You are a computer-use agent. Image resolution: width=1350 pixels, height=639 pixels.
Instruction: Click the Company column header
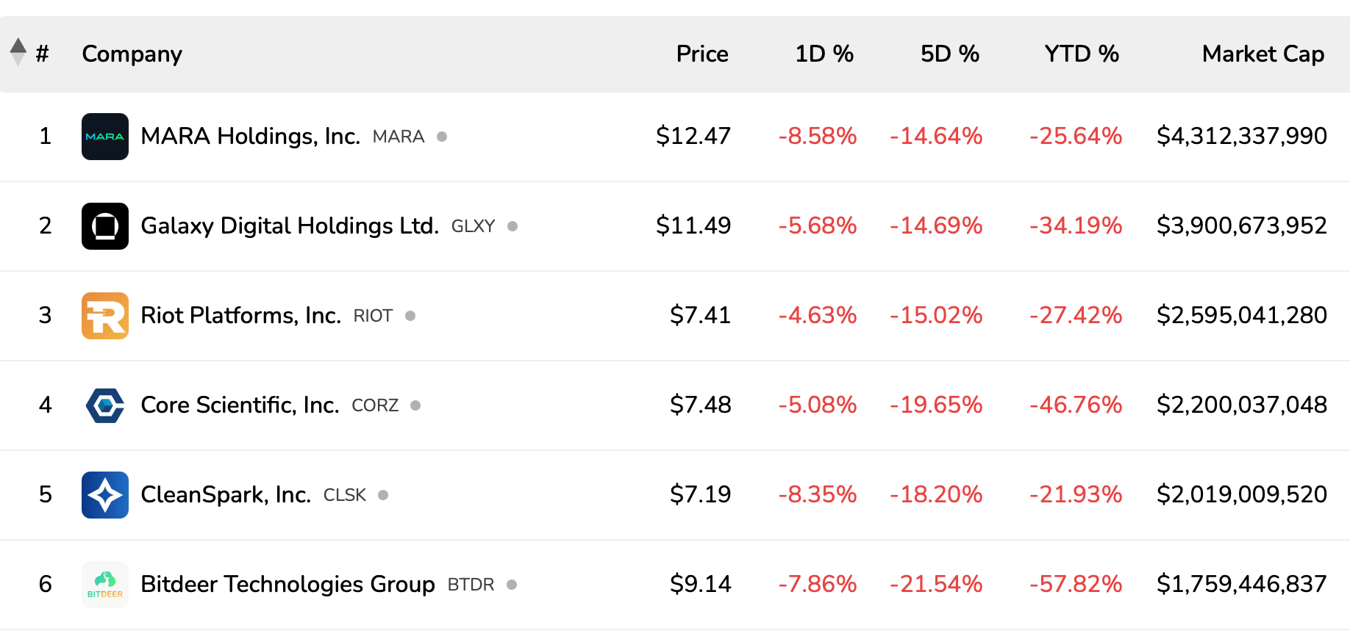pos(132,54)
